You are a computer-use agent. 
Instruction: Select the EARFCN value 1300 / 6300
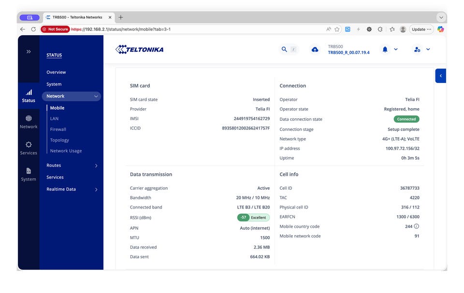tap(408, 217)
